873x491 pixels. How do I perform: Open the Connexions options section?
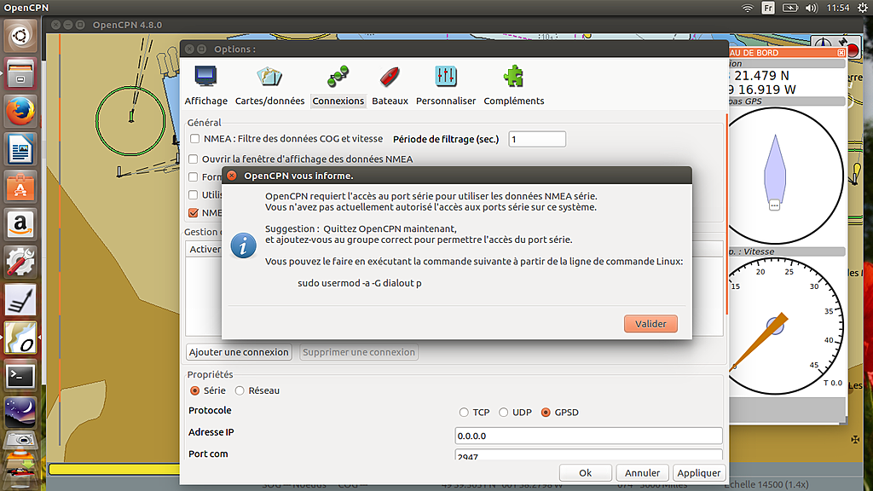pos(338,85)
